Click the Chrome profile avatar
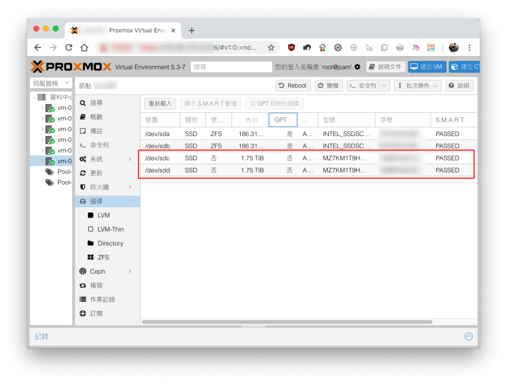This screenshot has height=384, width=507. click(454, 48)
